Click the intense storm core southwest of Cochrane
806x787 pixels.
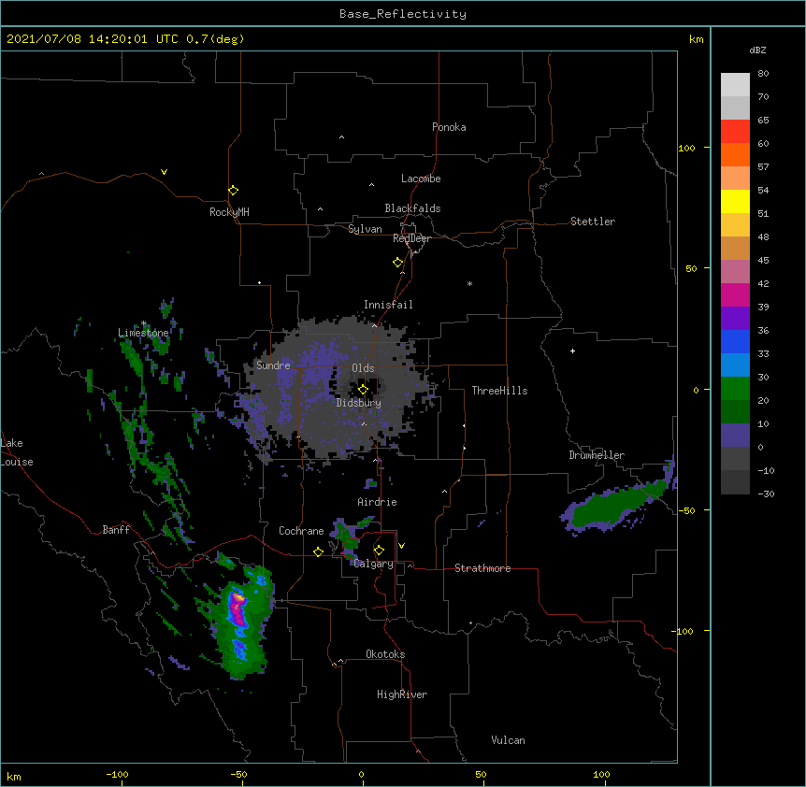237,608
